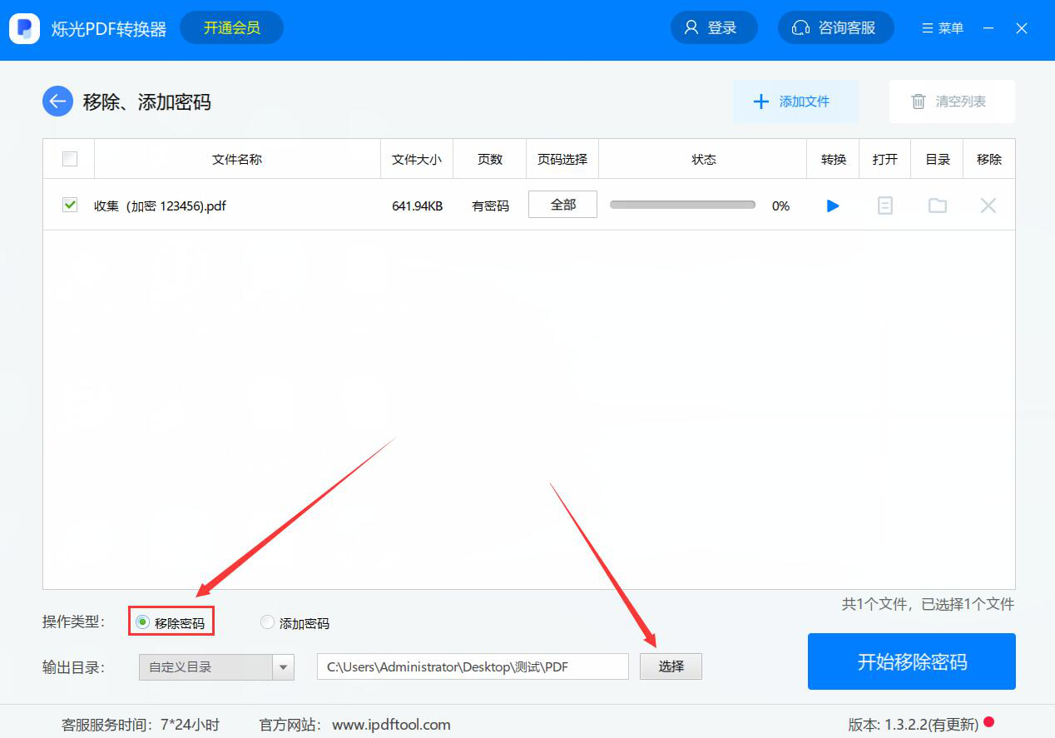
Task: Open 开通会员 membership button
Action: (x=231, y=27)
